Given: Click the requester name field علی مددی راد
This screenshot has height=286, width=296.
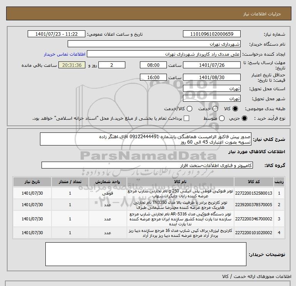Looking at the screenshot, I should click(164, 54).
